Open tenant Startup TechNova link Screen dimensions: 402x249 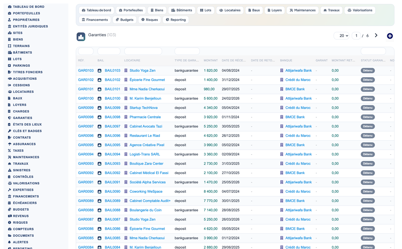tap(144, 108)
